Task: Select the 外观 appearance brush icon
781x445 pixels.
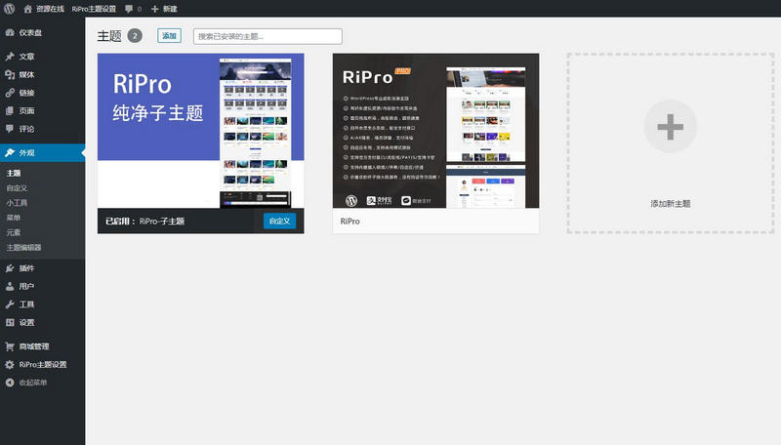Action: [x=10, y=153]
